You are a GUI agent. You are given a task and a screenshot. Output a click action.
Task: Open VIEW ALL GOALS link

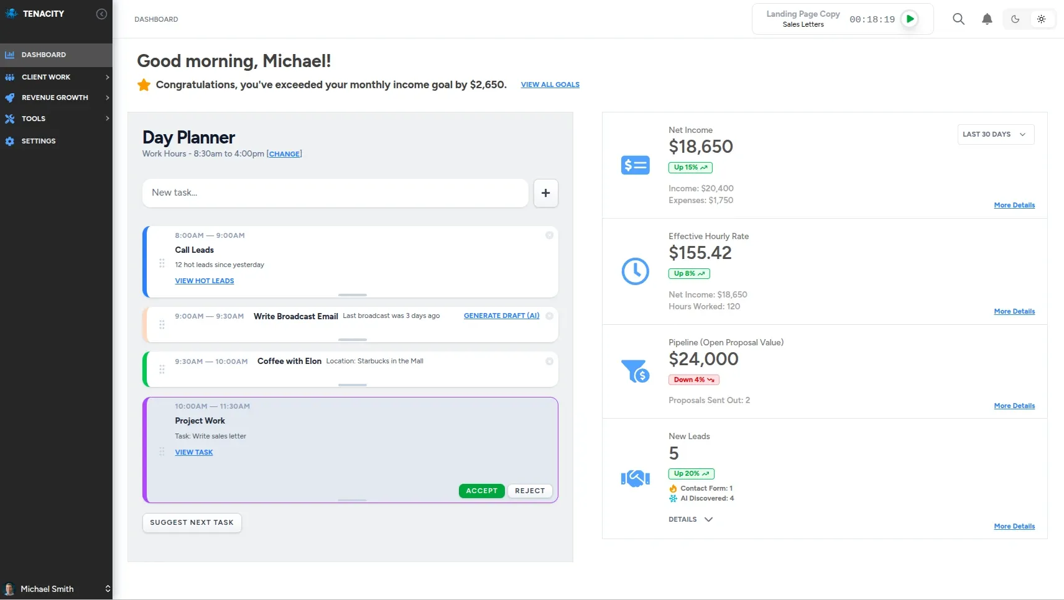coord(550,84)
